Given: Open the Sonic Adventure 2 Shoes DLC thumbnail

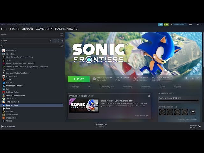Looking at the screenshot, I should (x=84, y=106).
